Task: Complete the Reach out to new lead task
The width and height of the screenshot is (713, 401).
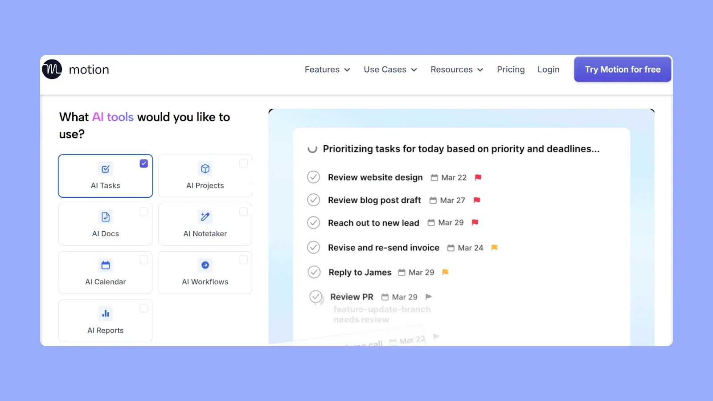Action: 314,222
